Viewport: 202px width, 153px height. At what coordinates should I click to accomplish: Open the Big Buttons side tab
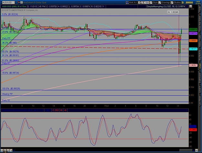(200, 55)
